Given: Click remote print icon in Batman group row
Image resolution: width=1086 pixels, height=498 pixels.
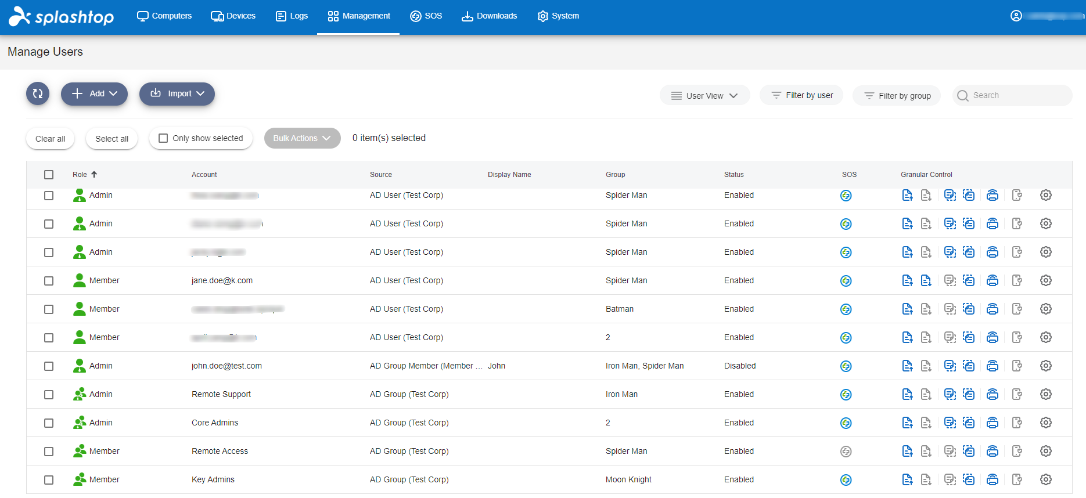Looking at the screenshot, I should [x=992, y=309].
